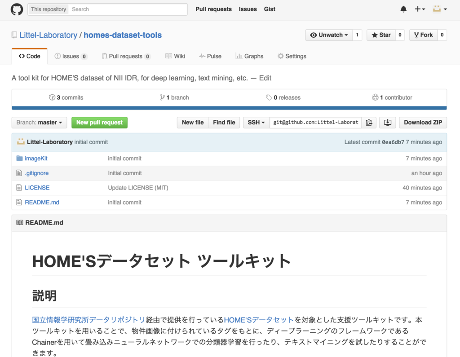Click '40 minutes ago' timestamp for LICENSE
This screenshot has height=357, width=460.
click(x=422, y=188)
